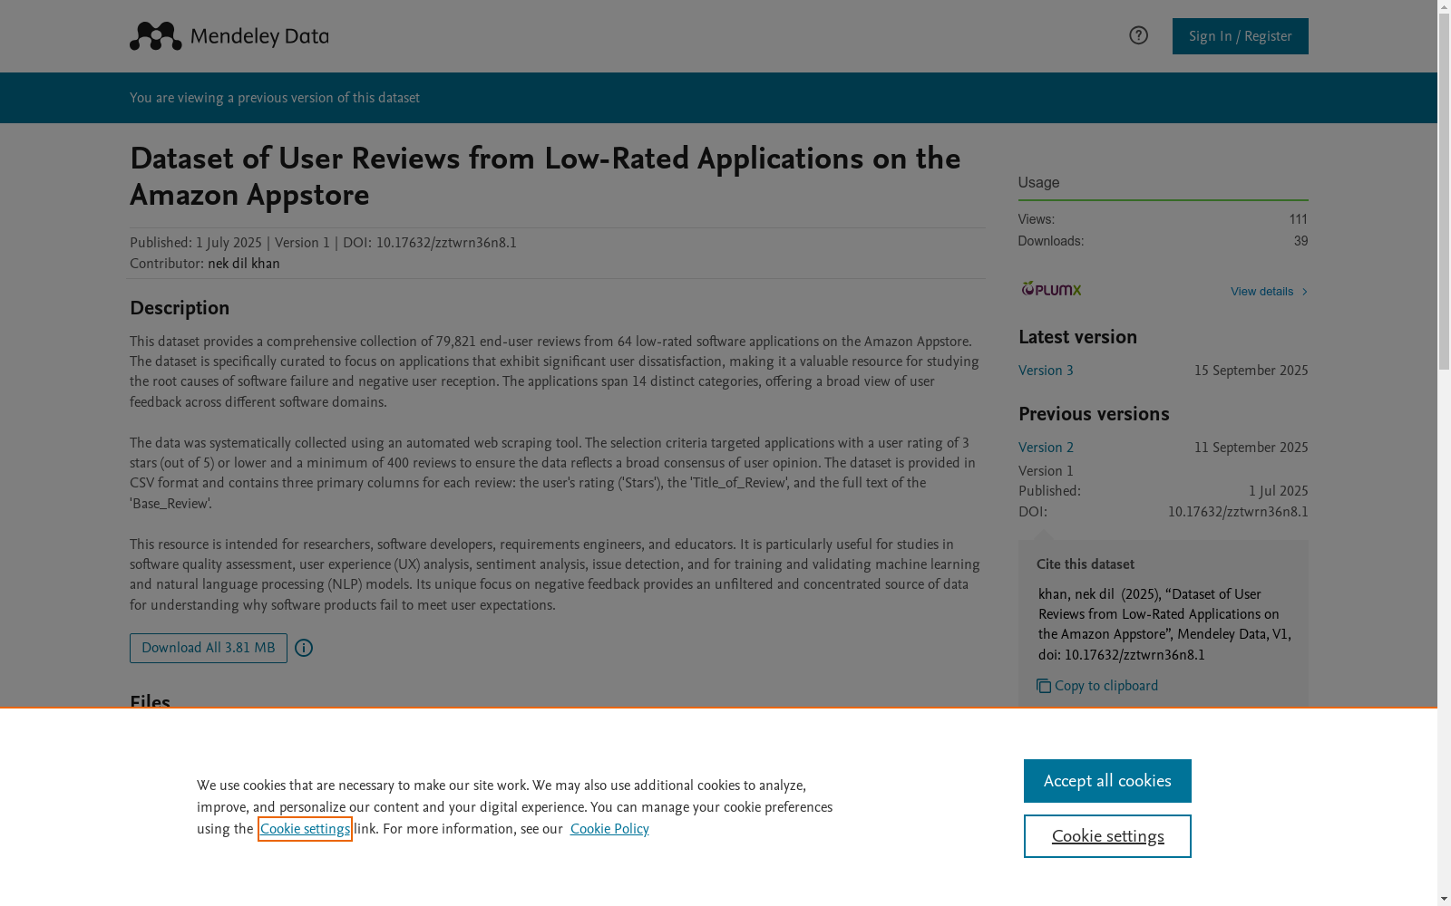Open Cookie settings button
Viewport: 1451px width, 906px height.
(1107, 836)
